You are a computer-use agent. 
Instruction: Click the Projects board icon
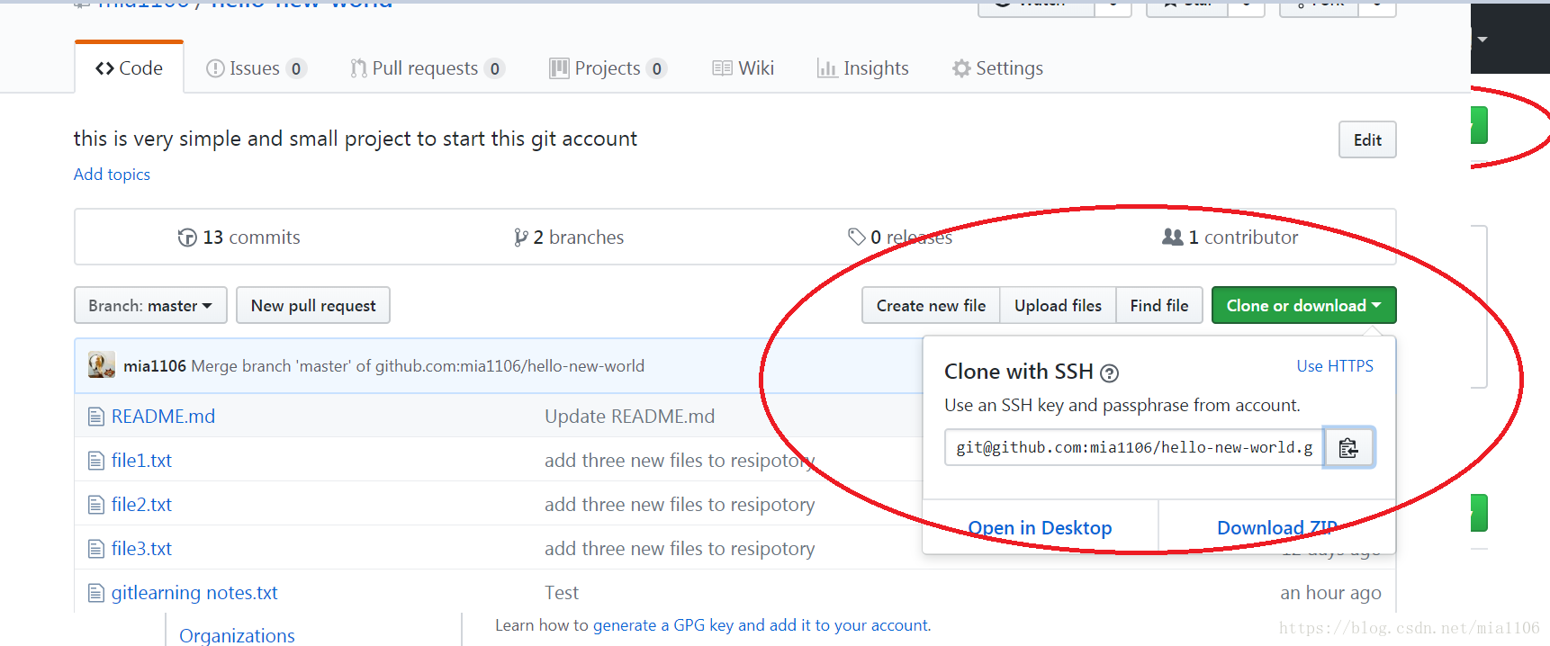click(x=559, y=68)
